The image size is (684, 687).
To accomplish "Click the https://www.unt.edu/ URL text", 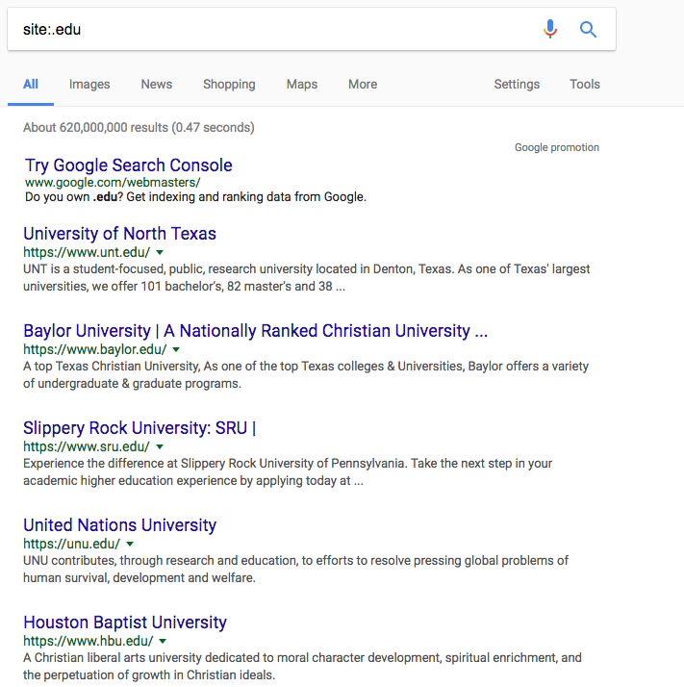I will coord(87,252).
